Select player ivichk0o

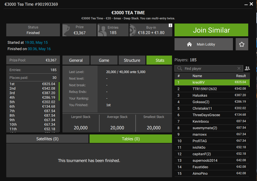point(211,148)
